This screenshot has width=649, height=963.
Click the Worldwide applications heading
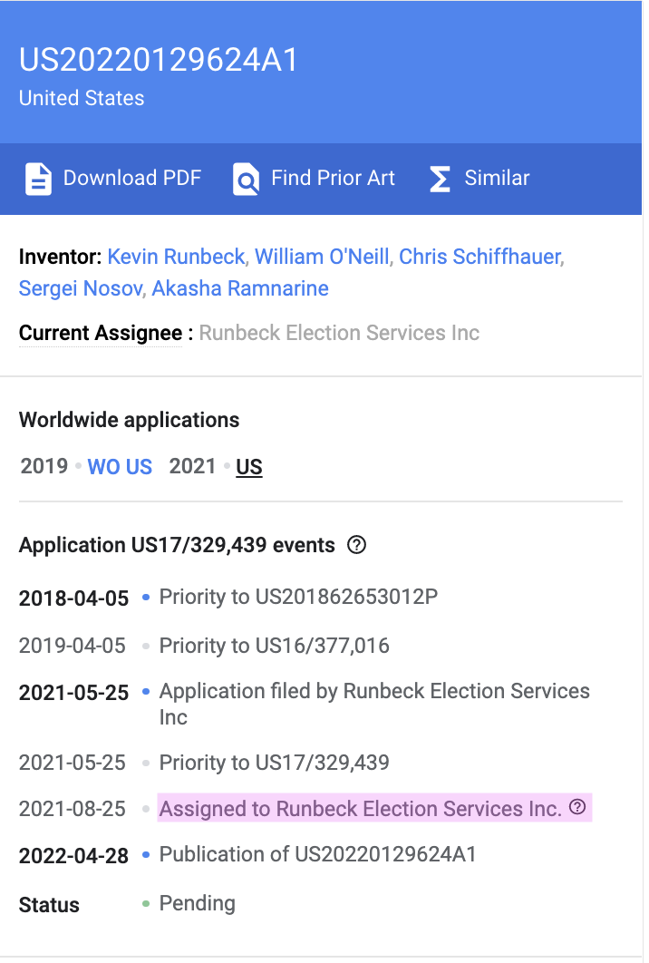coord(129,420)
